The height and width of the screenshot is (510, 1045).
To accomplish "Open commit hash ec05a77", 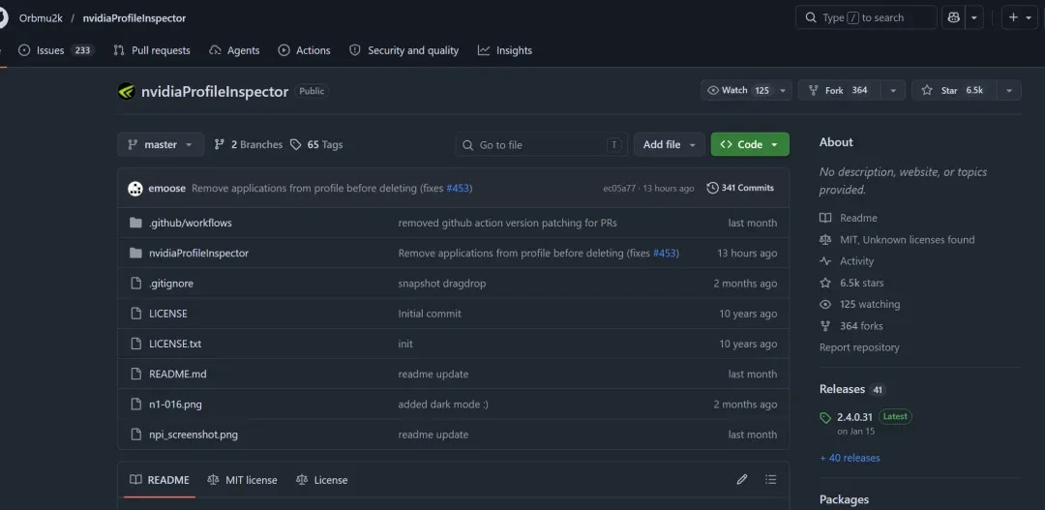I will (619, 189).
